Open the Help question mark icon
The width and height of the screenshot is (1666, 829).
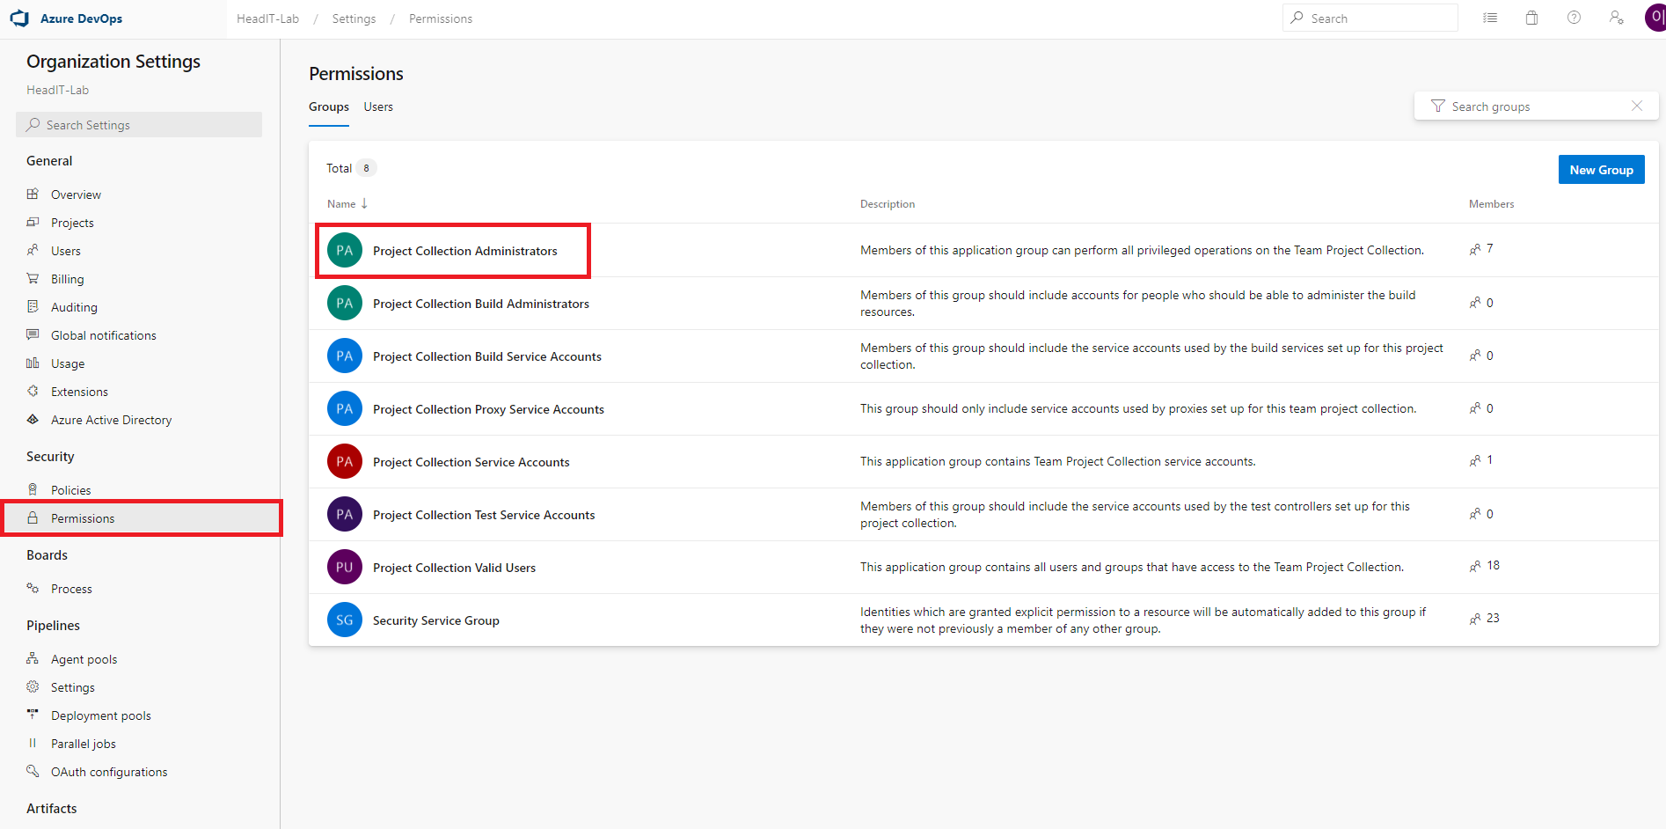(1574, 18)
